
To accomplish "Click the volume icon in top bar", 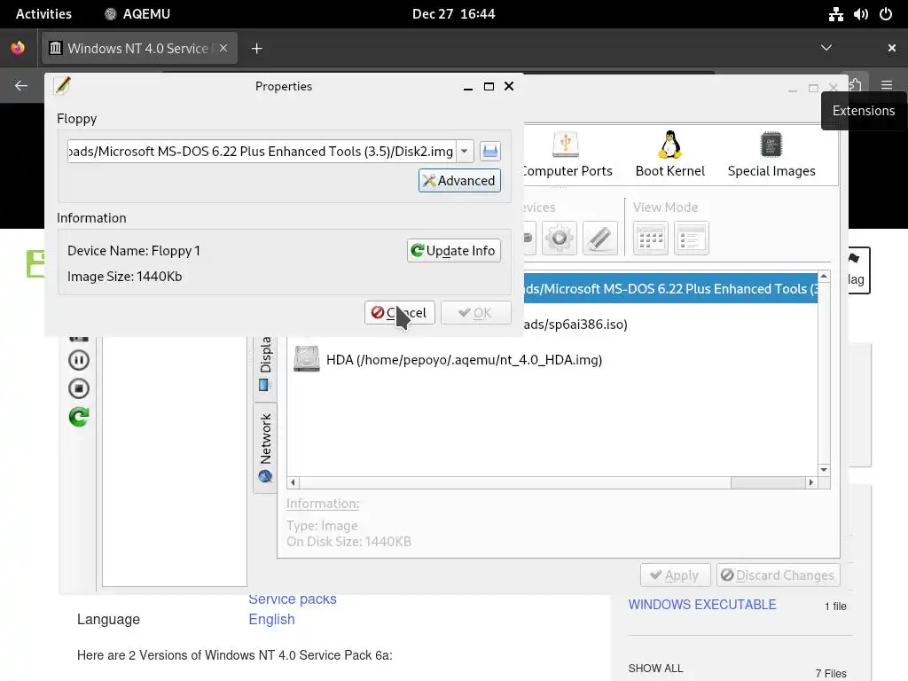I will 860,14.
